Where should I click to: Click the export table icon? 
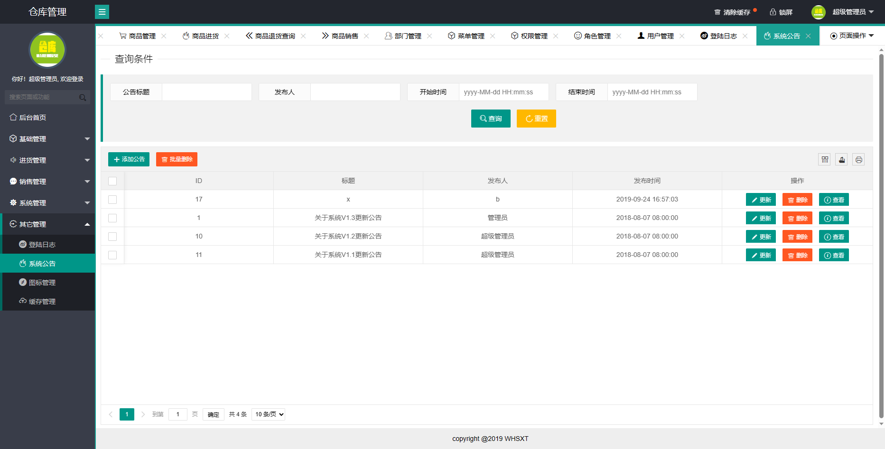coord(842,160)
